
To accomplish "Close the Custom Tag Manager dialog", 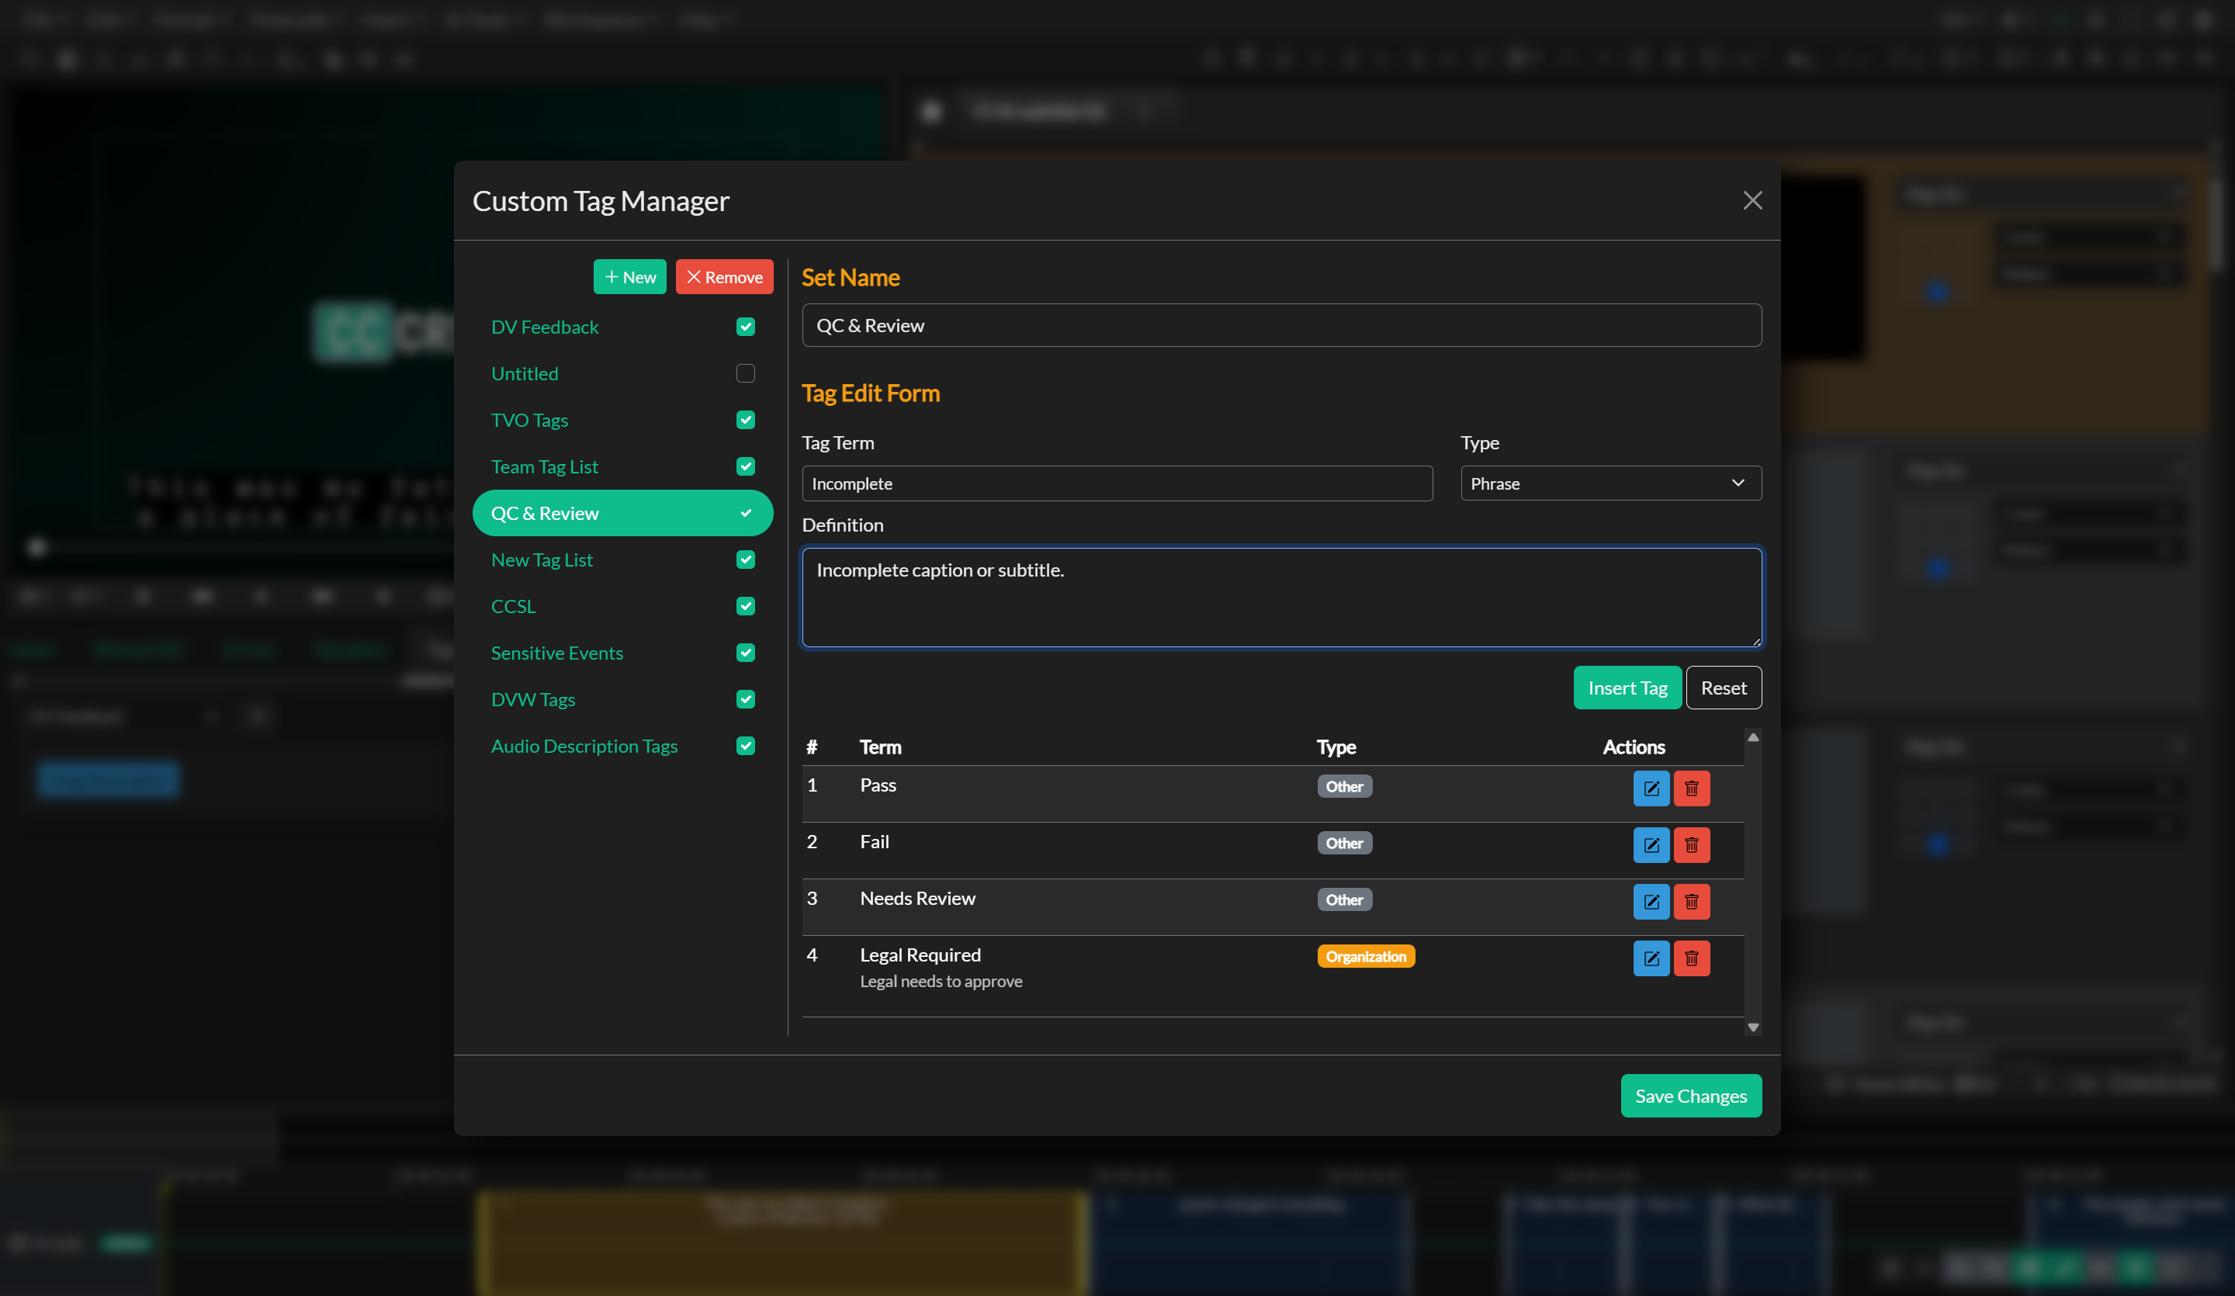I will (1752, 200).
